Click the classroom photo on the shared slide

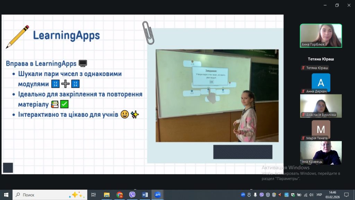click(217, 95)
